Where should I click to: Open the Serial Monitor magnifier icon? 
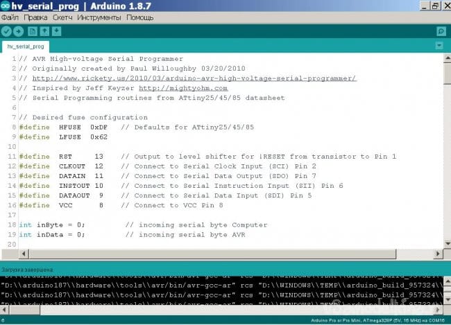441,31
